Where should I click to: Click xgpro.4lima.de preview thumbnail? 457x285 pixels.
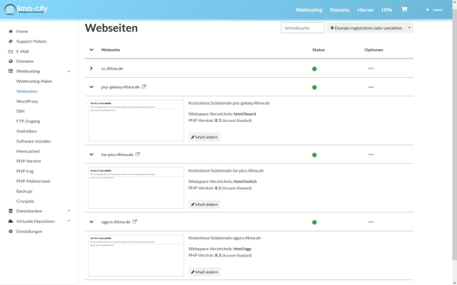coord(136,255)
